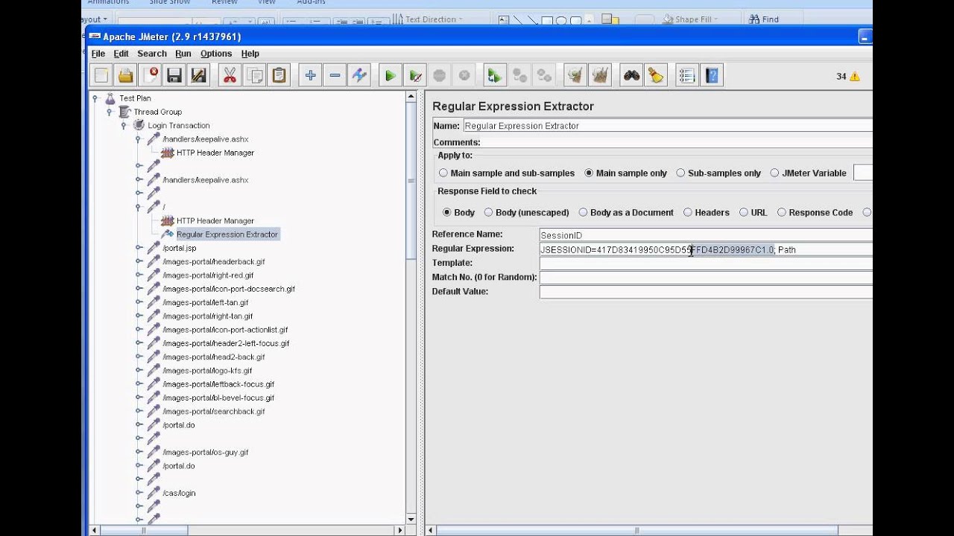The height and width of the screenshot is (536, 954).
Task: Collapse all tree nodes with minus icon
Action: (335, 75)
